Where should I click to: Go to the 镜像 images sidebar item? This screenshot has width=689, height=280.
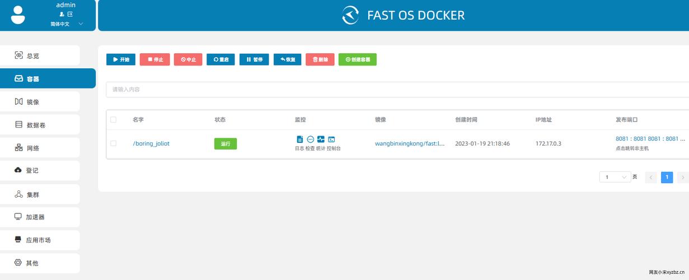pos(40,102)
